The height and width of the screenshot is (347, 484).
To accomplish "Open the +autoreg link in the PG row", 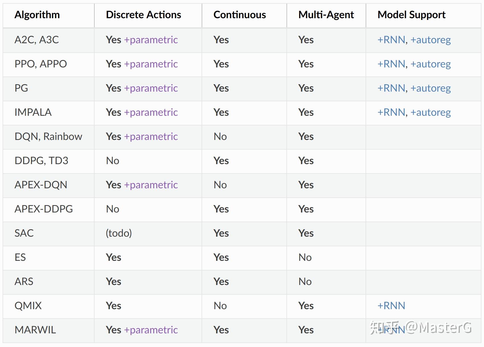I will [430, 88].
